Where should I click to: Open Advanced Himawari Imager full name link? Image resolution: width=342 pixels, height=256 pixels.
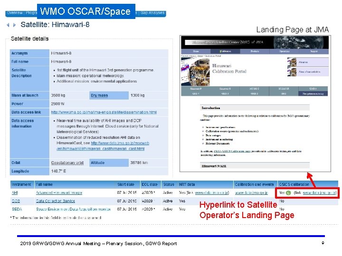[x=59, y=192]
